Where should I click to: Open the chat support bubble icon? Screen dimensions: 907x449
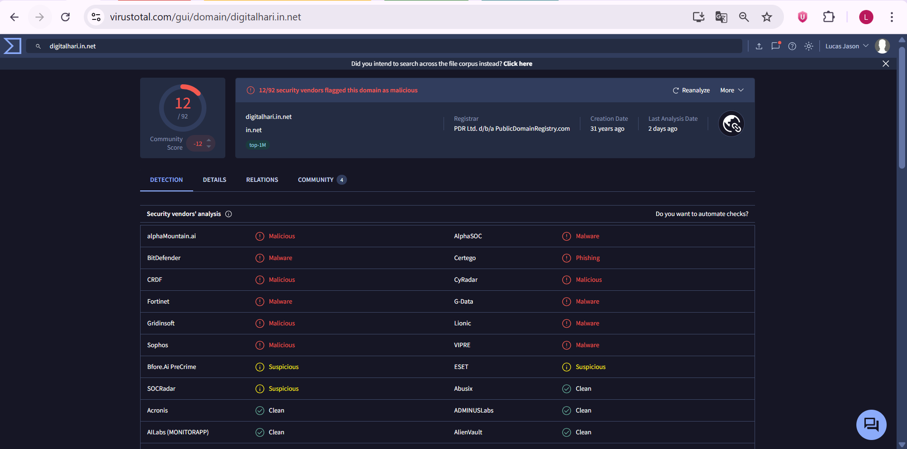click(x=871, y=424)
